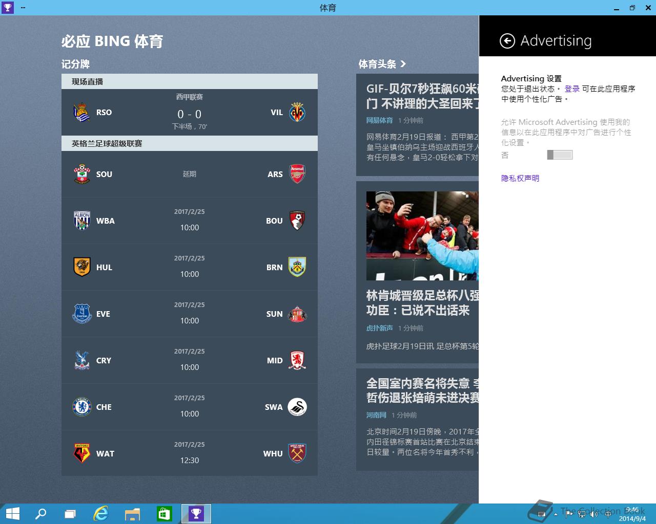Viewport: 656px width, 524px height.
Task: Click the Hull City (HUL) team crest
Action: [x=82, y=267]
